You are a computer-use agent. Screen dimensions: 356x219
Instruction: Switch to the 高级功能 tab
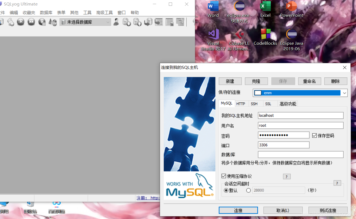288,104
